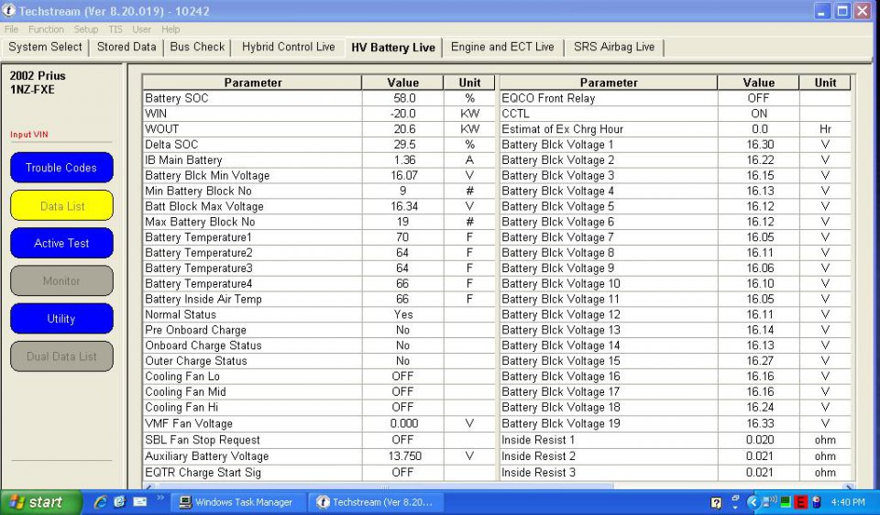This screenshot has height=515, width=880.
Task: Open the blue Utility button
Action: (61, 319)
